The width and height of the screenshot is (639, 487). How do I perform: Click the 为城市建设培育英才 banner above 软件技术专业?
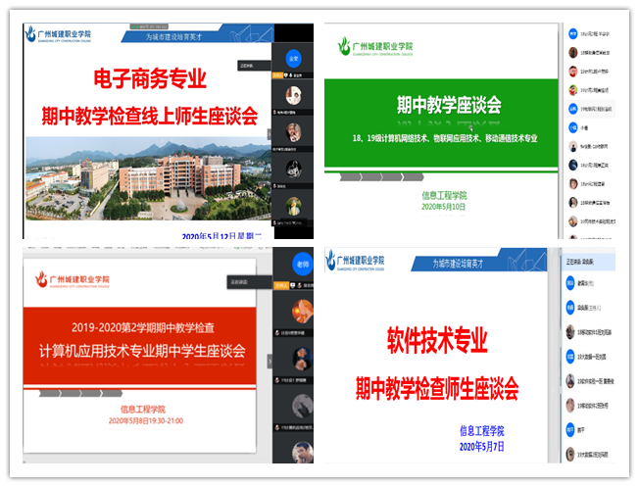[x=469, y=263]
